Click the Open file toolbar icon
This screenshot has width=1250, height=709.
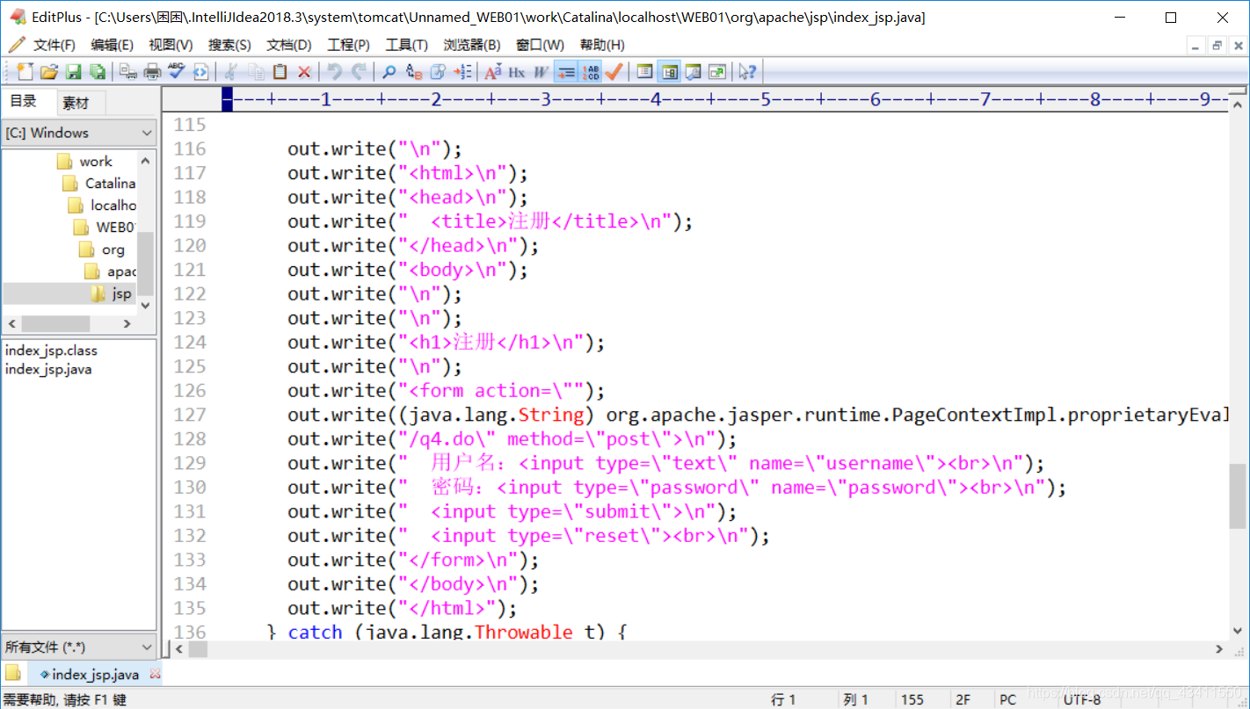(x=49, y=72)
